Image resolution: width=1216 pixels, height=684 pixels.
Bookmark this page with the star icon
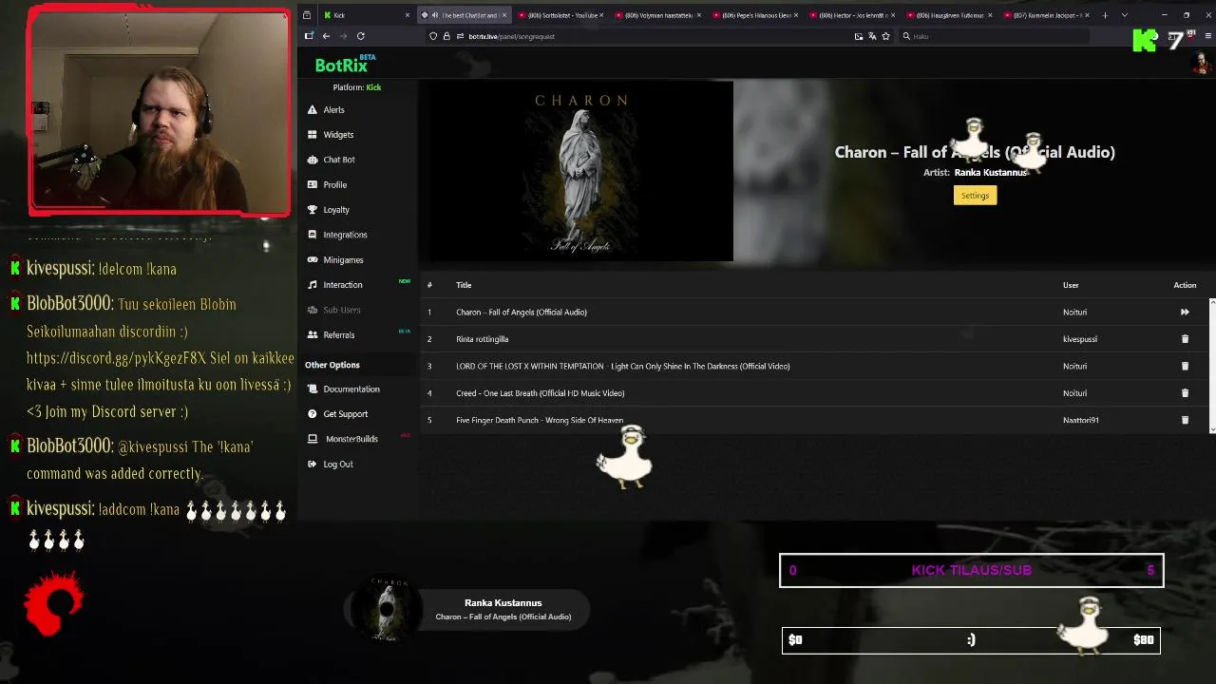click(x=885, y=36)
